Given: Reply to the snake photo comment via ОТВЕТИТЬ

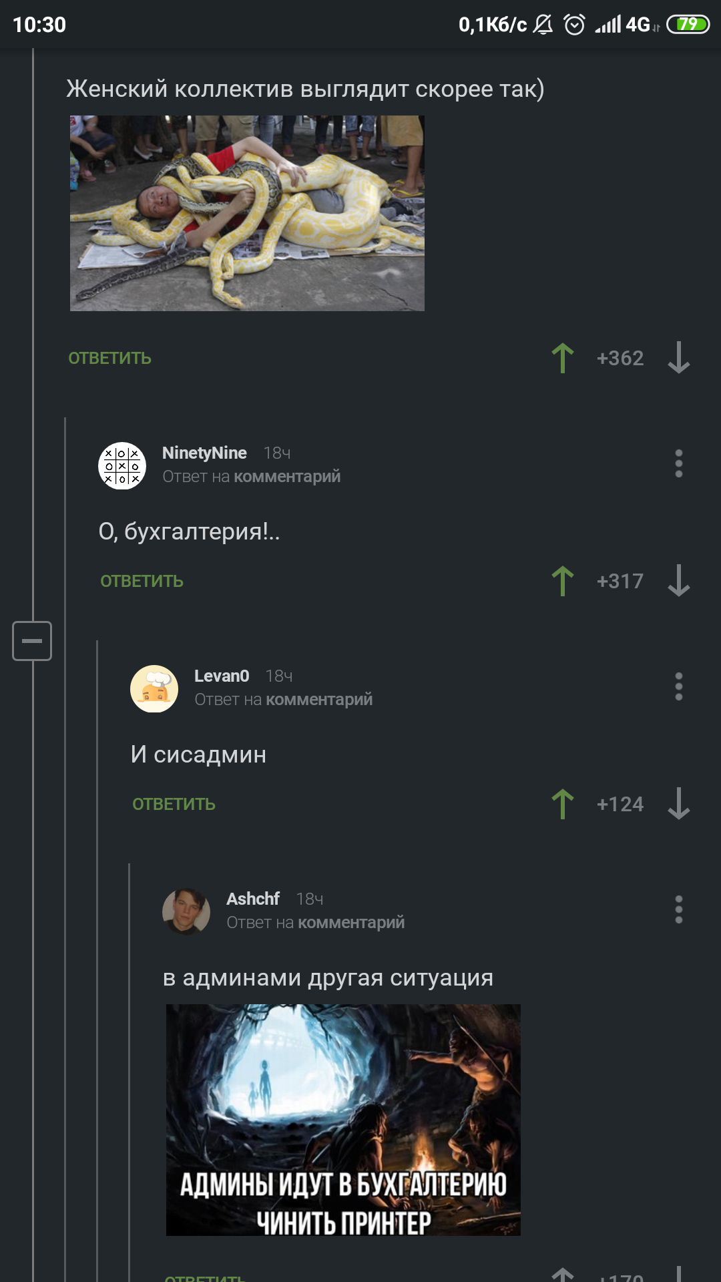Looking at the screenshot, I should (110, 359).
